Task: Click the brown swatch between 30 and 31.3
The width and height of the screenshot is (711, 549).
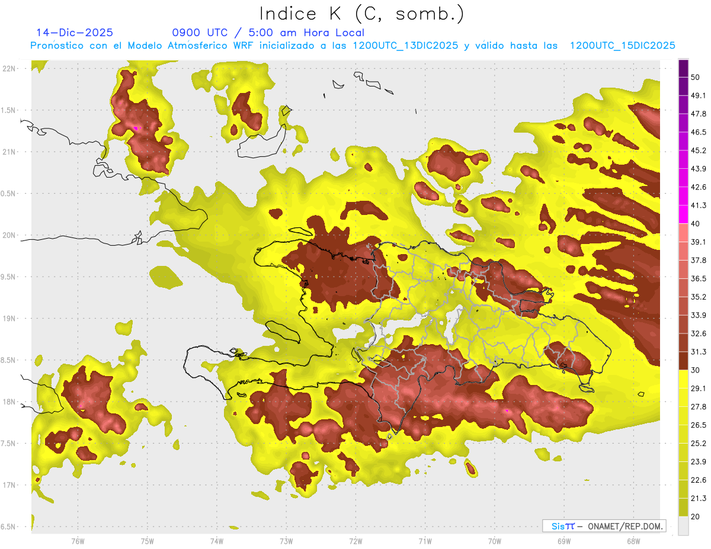Action: 683,361
